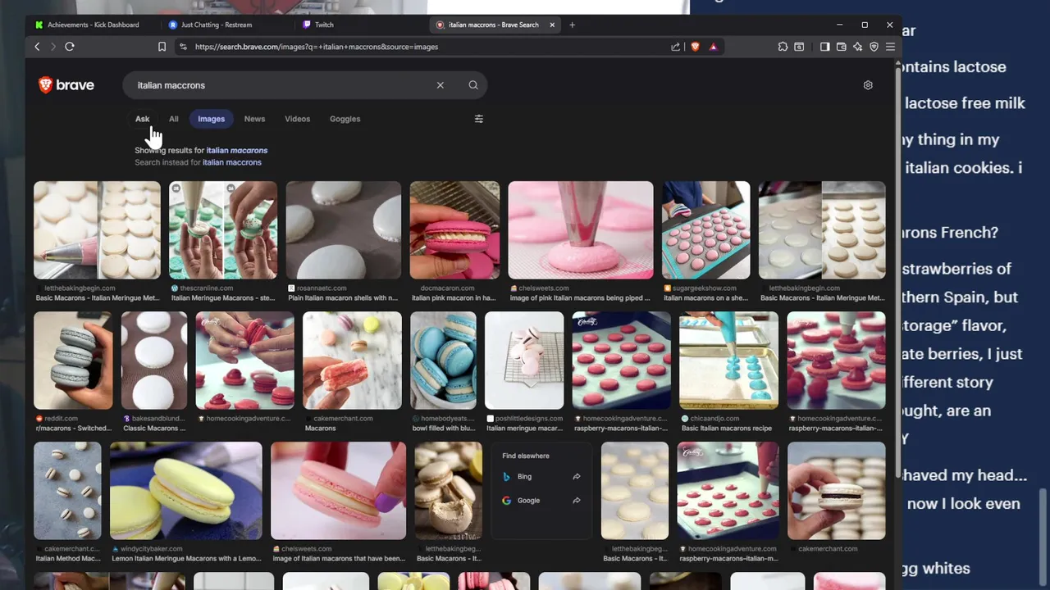Open Brave Shields lion icon
The width and height of the screenshot is (1050, 590).
tap(696, 47)
